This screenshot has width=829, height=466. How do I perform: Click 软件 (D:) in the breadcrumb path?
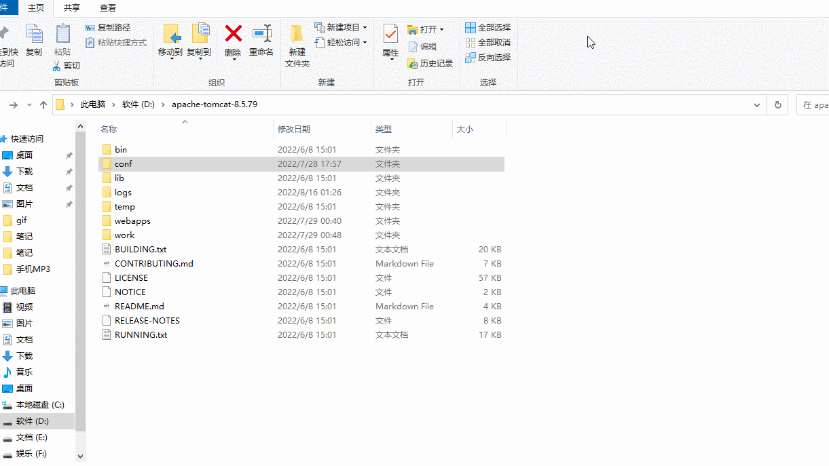click(x=139, y=105)
